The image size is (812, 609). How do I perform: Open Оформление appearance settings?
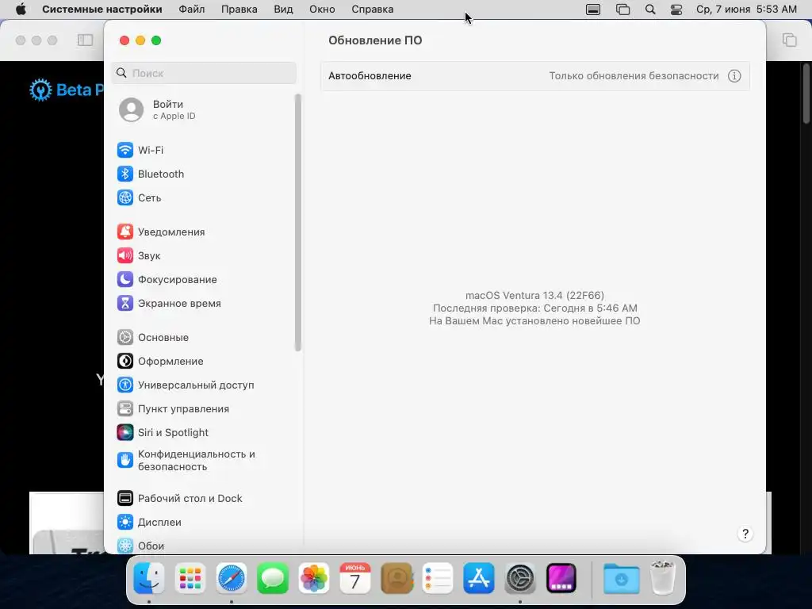pyautogui.click(x=160, y=362)
